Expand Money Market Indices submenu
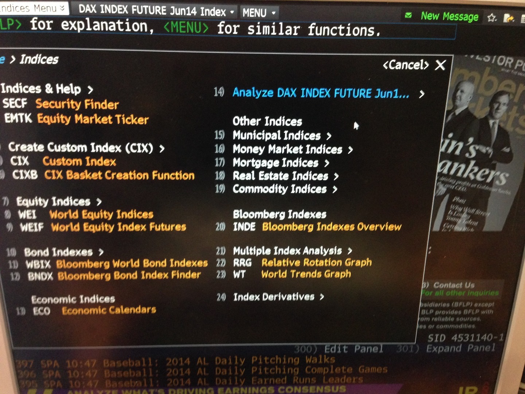Image resolution: width=525 pixels, height=394 pixels. [293, 149]
